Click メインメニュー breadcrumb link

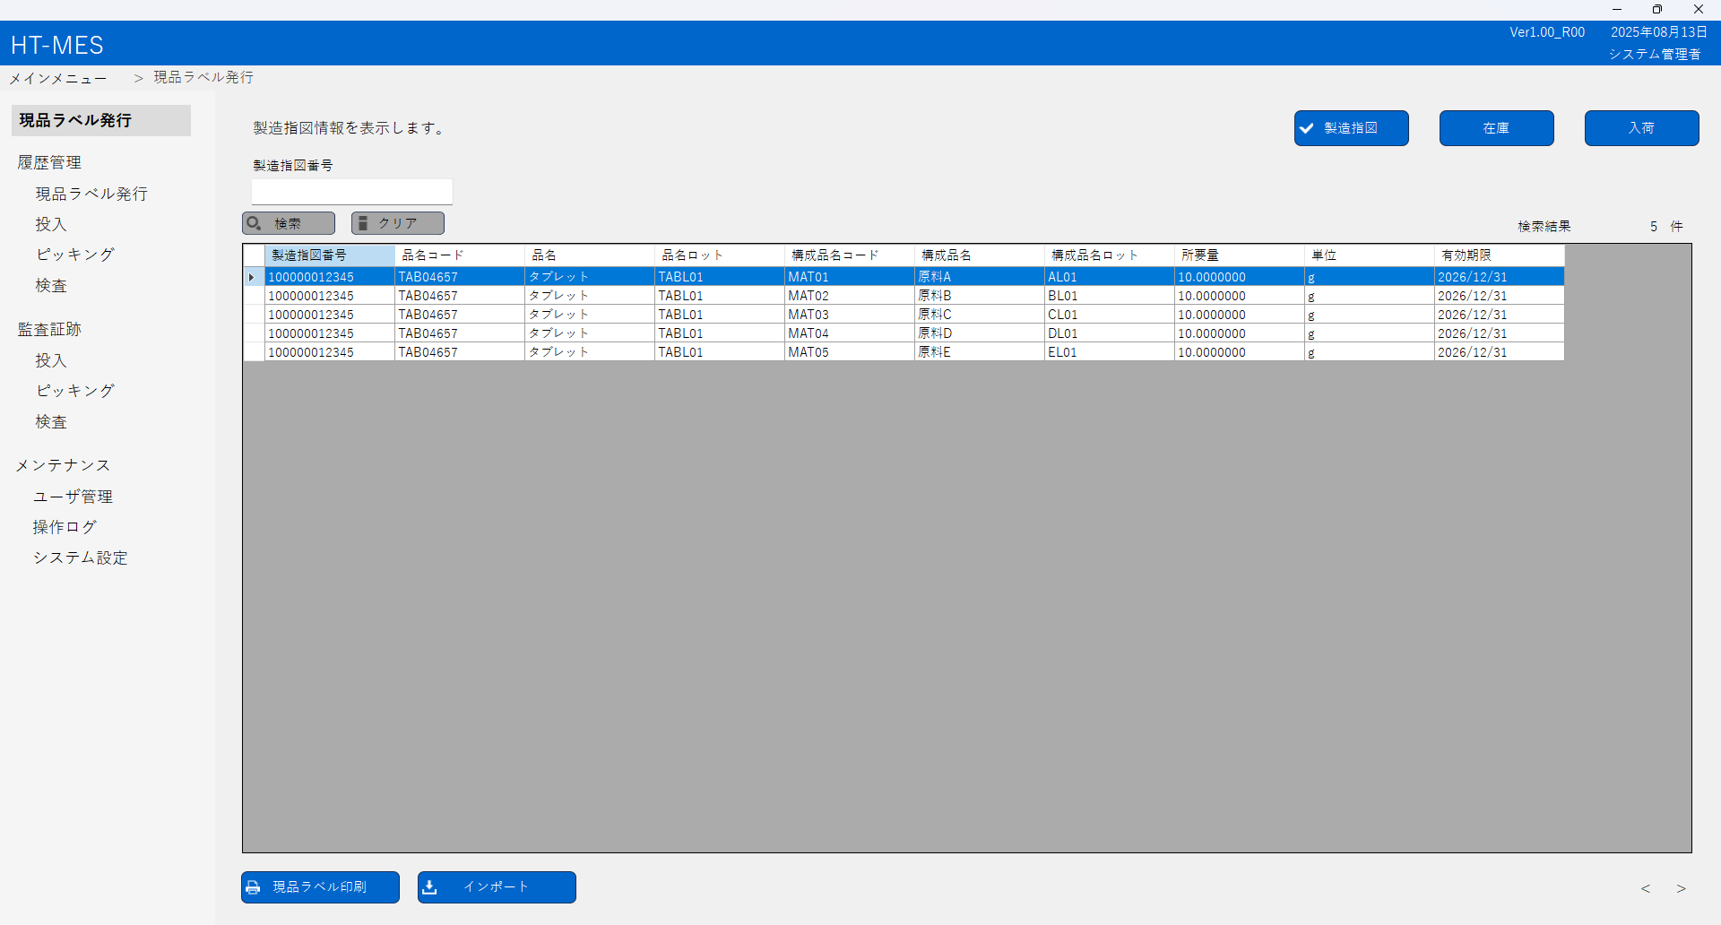[x=58, y=79]
